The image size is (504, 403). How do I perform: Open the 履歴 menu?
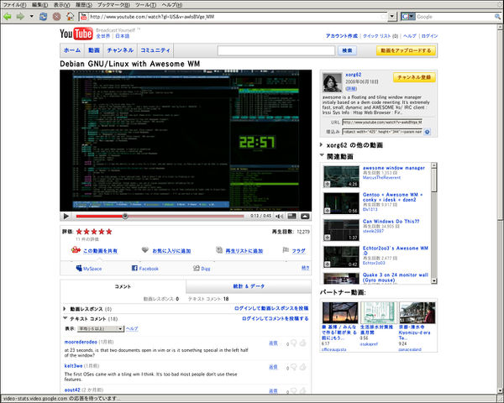pyautogui.click(x=83, y=4)
